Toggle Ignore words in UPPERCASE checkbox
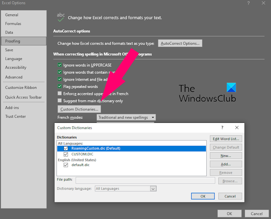The width and height of the screenshot is (271, 219). 60,65
